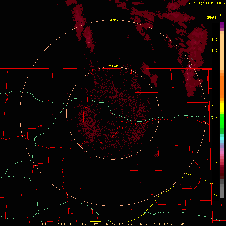Viewport: 226px width, 226px height.
Task: Click the 100 NMI range ring label
Action: coord(113,20)
